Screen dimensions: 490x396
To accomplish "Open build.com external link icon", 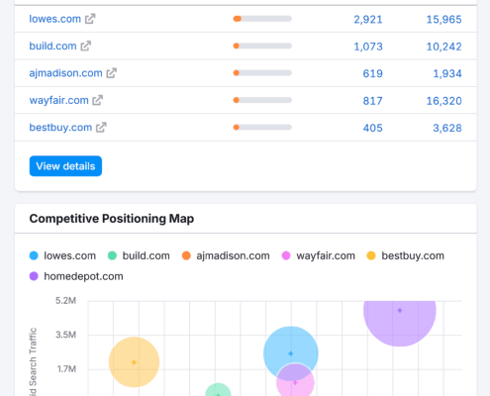I will coord(86,46).
